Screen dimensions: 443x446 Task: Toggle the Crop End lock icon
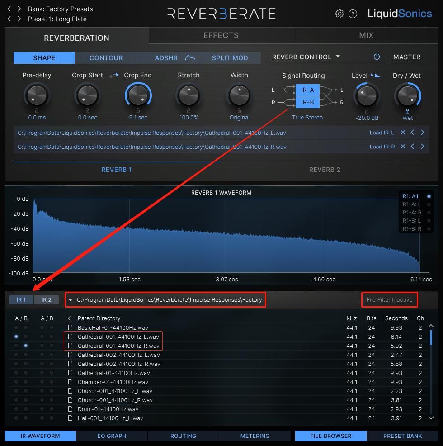click(x=138, y=110)
